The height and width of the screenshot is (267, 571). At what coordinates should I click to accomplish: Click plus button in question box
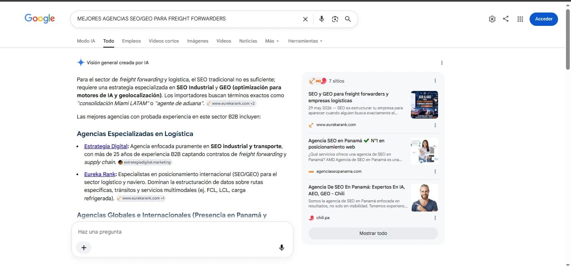[84, 248]
